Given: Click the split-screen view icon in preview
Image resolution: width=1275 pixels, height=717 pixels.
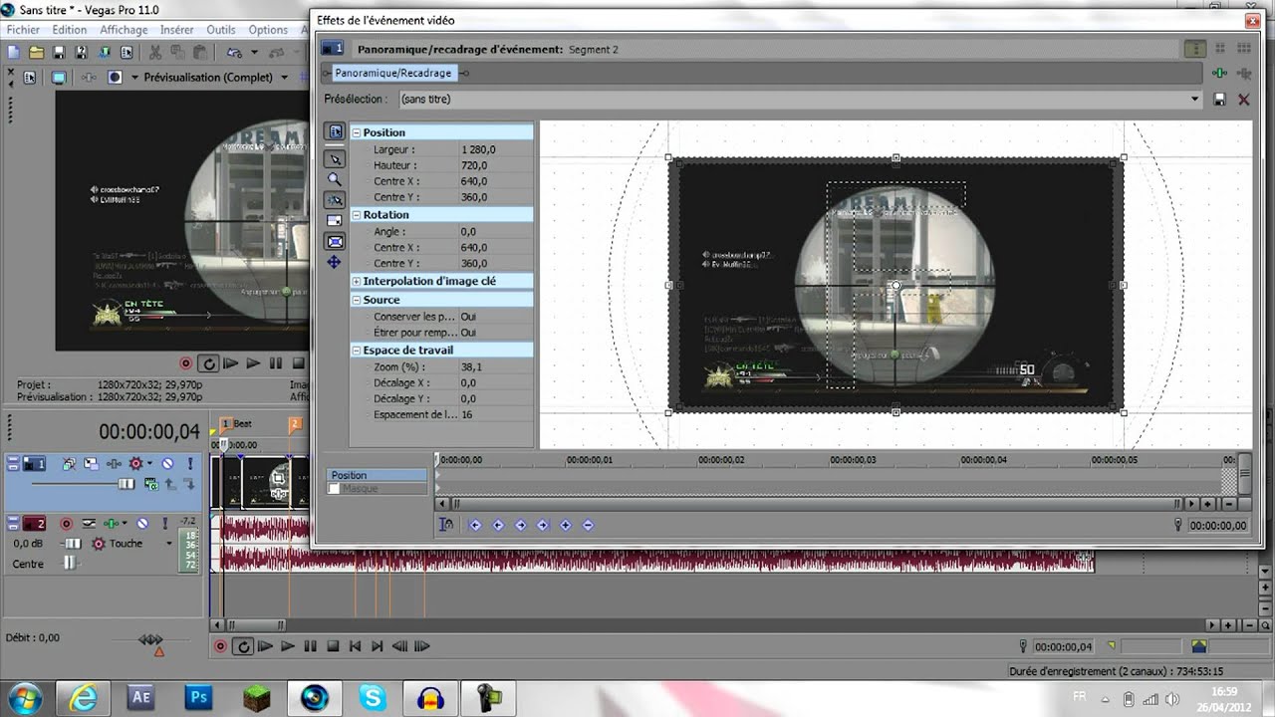Looking at the screenshot, I should (x=116, y=78).
